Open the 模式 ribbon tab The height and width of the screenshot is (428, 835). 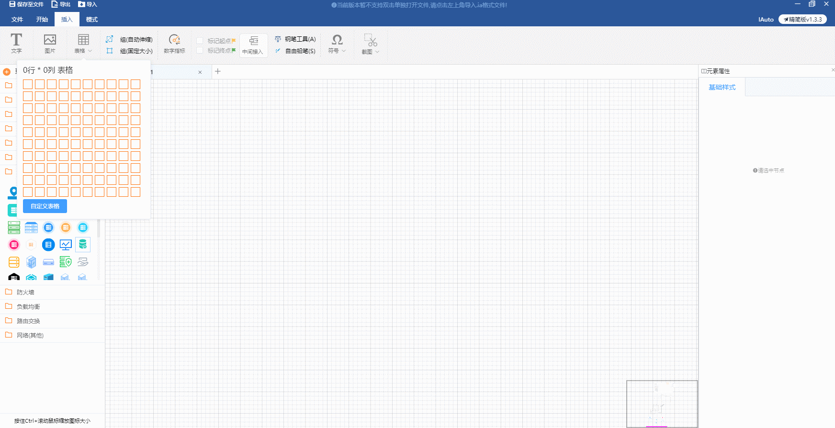click(x=91, y=20)
